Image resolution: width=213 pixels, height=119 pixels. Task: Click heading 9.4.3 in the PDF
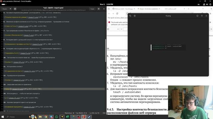[x=137, y=111]
